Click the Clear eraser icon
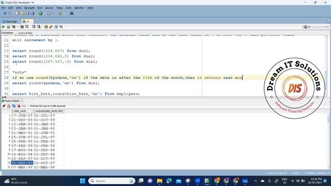The width and height of the screenshot is (331, 186). coord(51,27)
